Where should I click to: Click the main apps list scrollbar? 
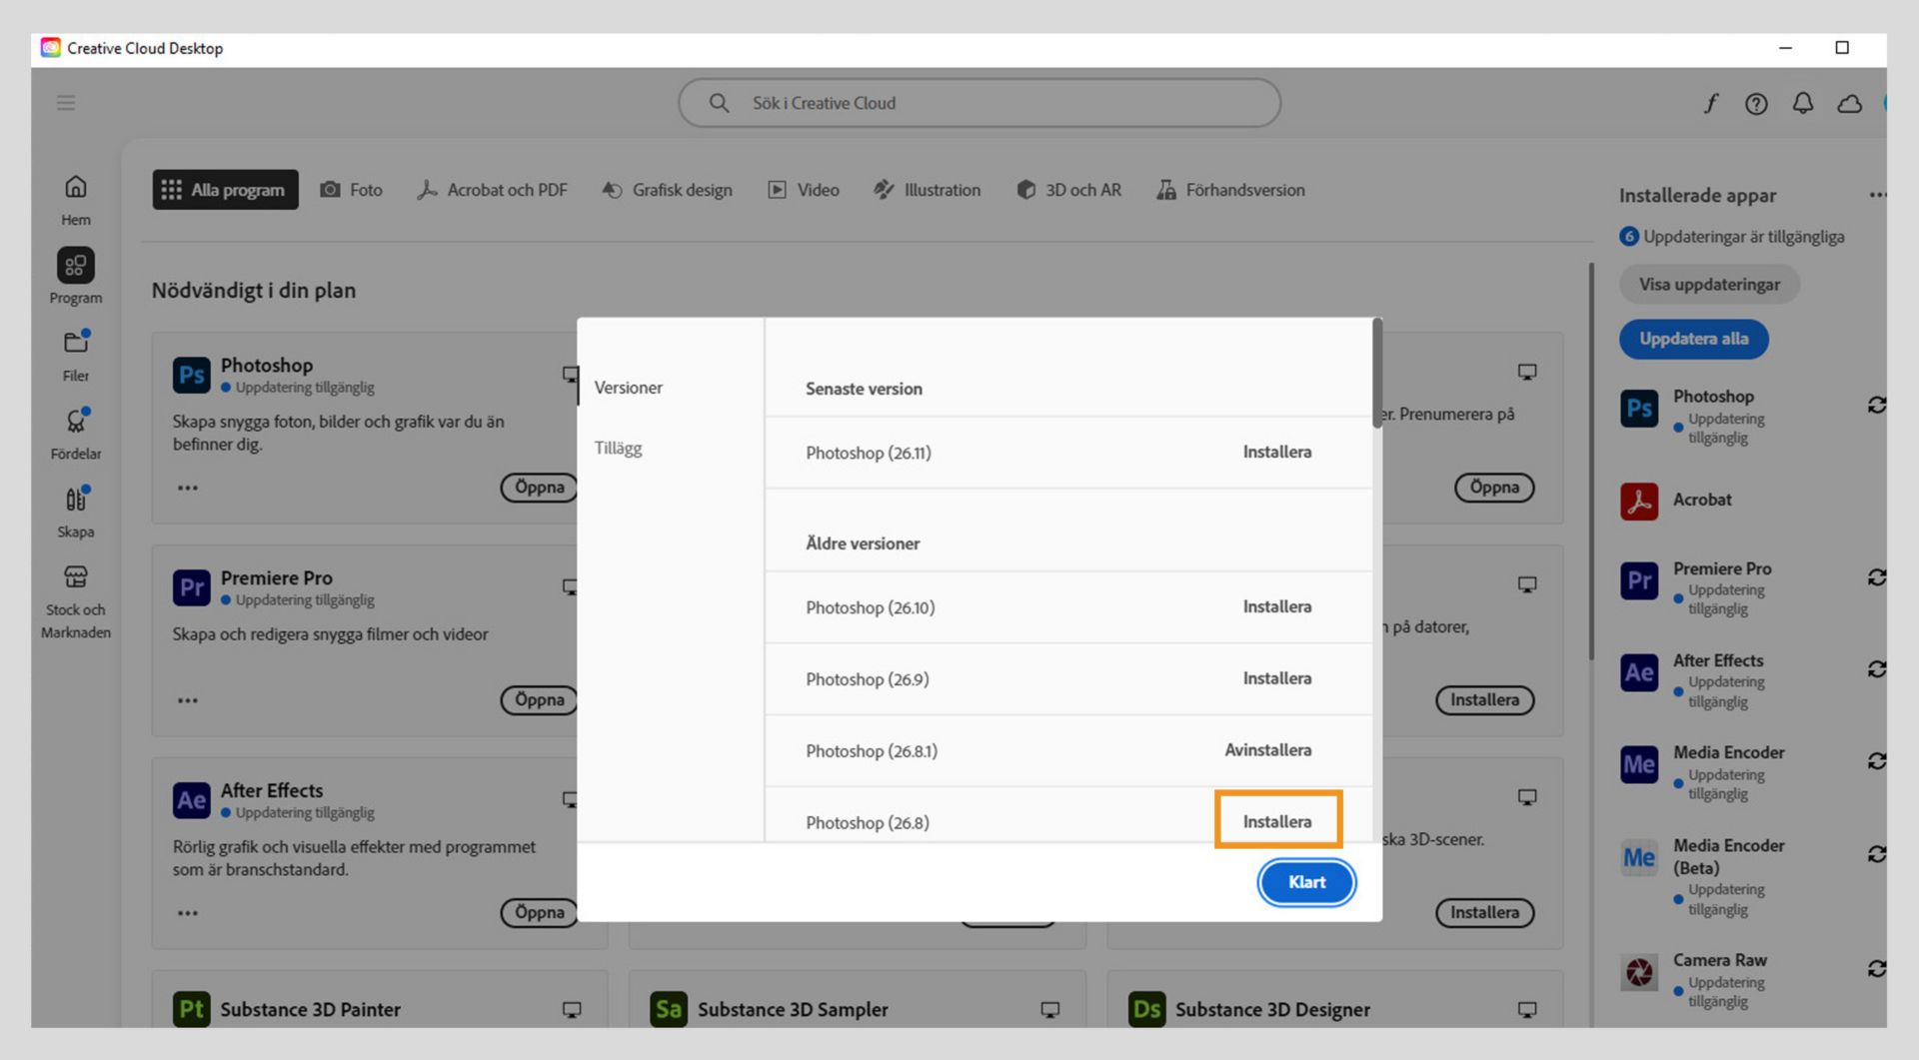[x=1590, y=462]
